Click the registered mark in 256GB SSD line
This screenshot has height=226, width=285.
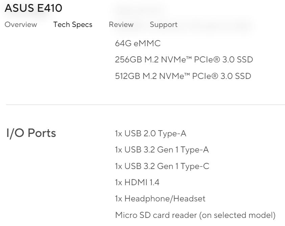coord(216,59)
